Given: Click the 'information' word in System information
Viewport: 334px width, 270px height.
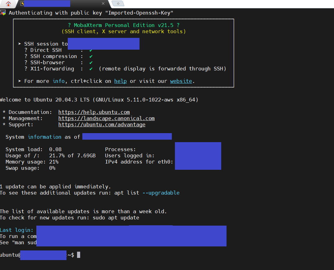Looking at the screenshot, I should (44, 137).
